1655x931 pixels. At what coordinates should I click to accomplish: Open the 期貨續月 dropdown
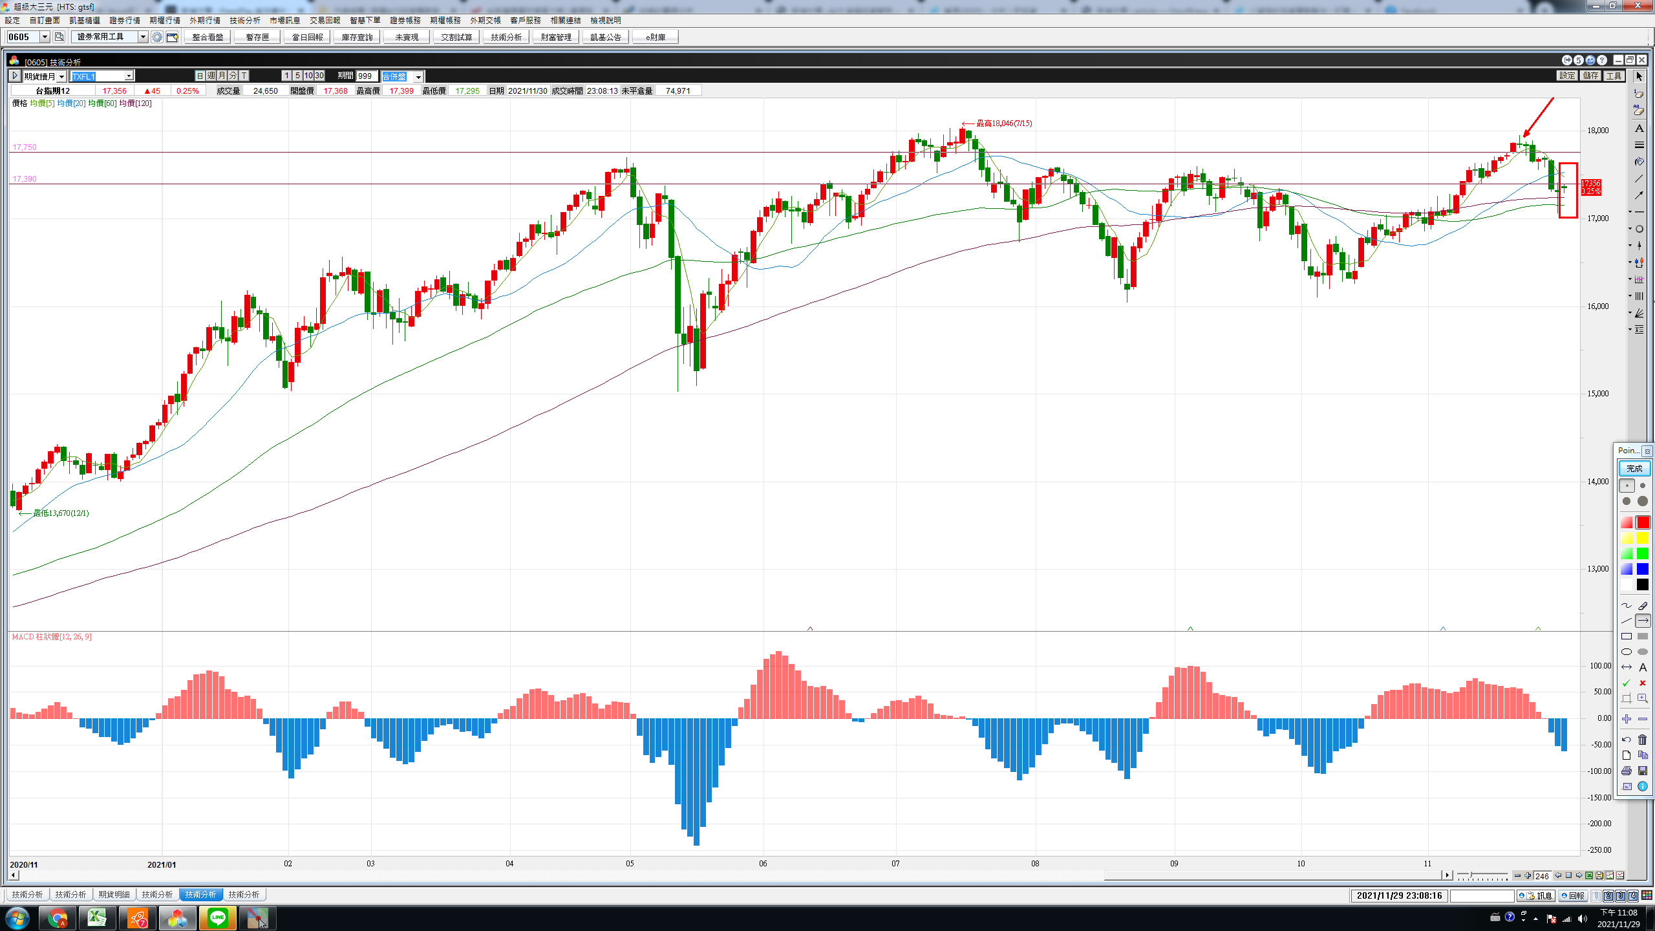point(61,76)
